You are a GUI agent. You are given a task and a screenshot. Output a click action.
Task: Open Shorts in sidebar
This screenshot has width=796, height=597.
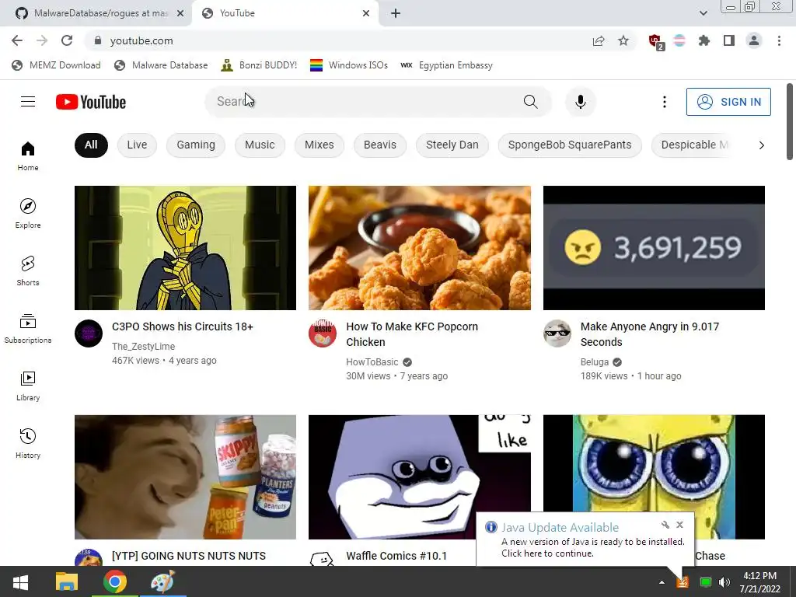tap(28, 271)
